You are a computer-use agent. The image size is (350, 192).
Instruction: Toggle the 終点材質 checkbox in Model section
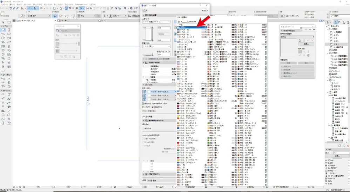[x=143, y=104]
